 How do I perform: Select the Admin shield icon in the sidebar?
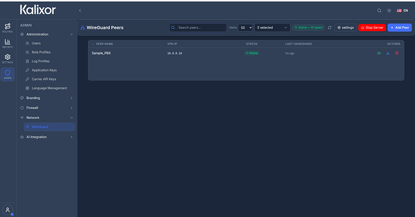pyautogui.click(x=7, y=75)
